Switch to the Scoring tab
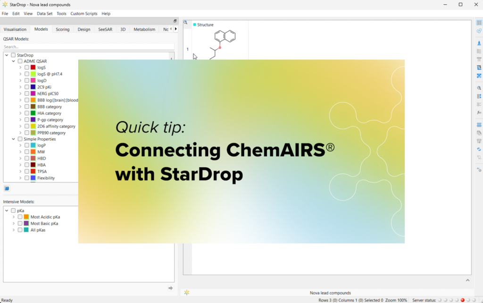483x303 pixels. (x=62, y=29)
